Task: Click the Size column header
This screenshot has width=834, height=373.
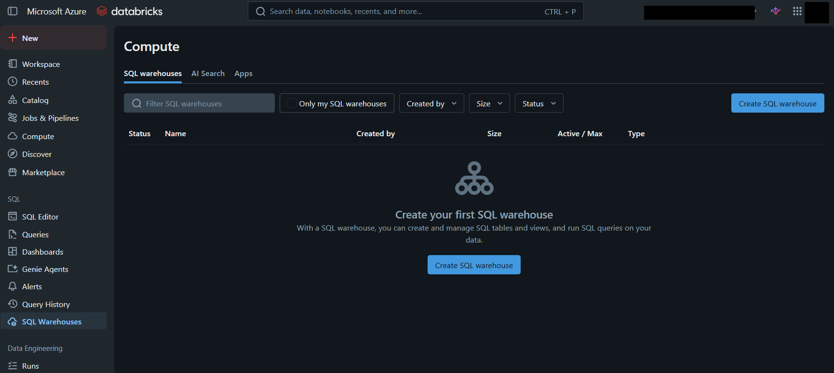Action: tap(494, 134)
